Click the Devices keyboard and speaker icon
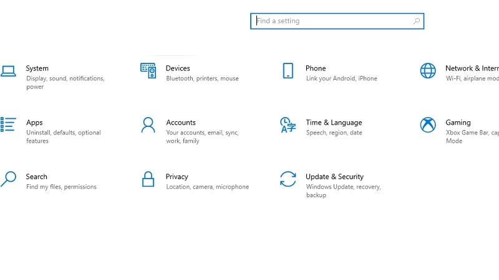This screenshot has width=499, height=280. tap(148, 70)
